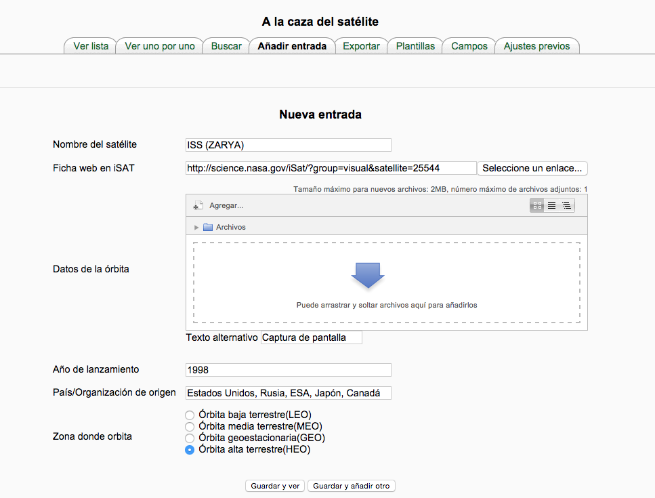Go to the Buscar tab
The height and width of the screenshot is (498, 655).
[x=226, y=46]
